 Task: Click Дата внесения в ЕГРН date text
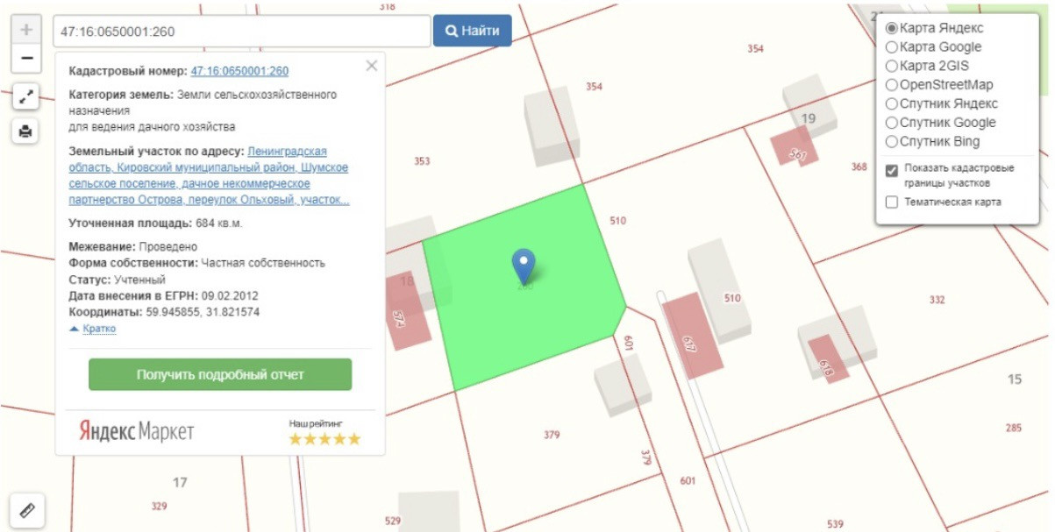[x=164, y=295]
